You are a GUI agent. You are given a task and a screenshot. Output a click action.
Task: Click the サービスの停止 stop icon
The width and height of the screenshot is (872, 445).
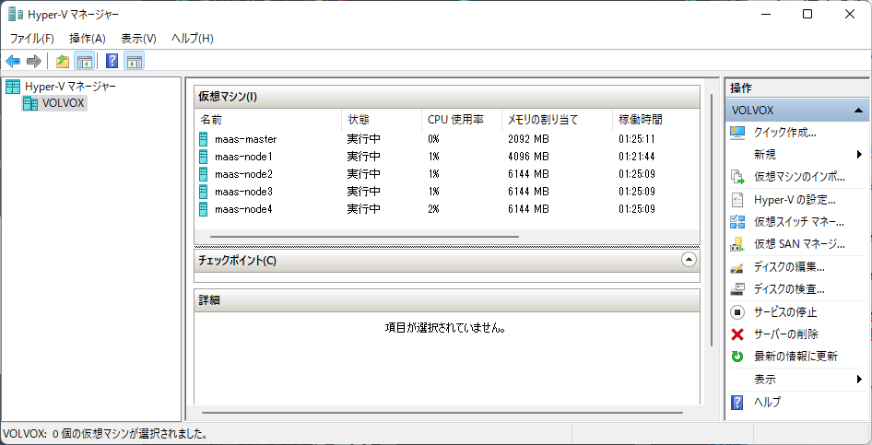coord(736,312)
